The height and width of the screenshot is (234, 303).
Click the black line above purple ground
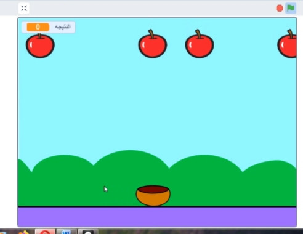[x=157, y=206]
